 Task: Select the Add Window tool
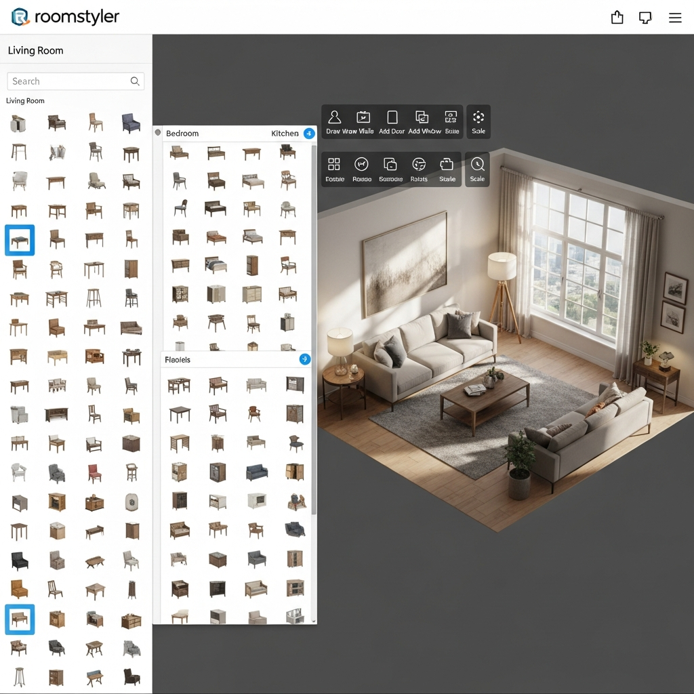click(x=422, y=118)
